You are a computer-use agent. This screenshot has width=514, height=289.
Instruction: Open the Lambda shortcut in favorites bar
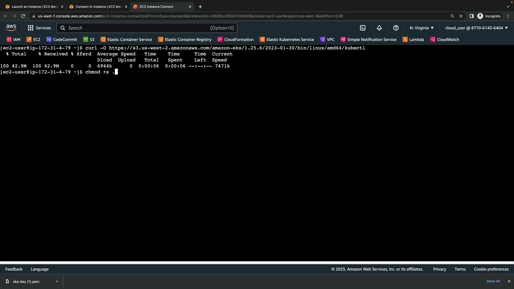click(x=413, y=40)
